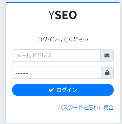Click the メールアドレス placeholder text
Screen dimensions: 122x124
34,55
